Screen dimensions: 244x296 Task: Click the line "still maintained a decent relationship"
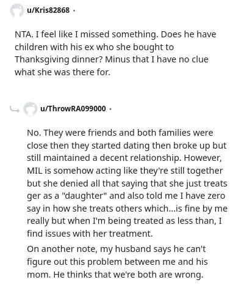[124, 158]
